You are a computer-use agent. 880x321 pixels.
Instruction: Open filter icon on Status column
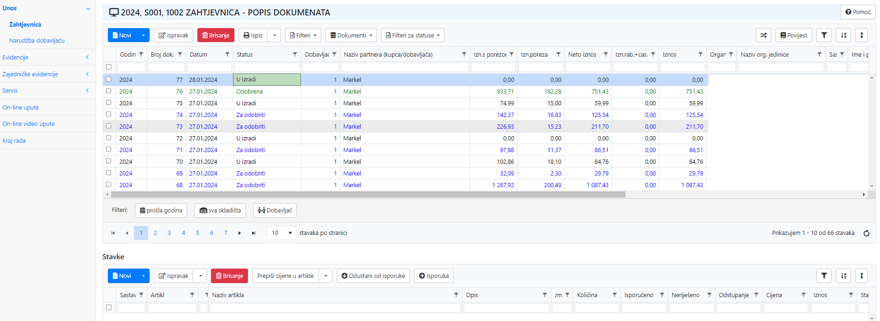coord(295,55)
